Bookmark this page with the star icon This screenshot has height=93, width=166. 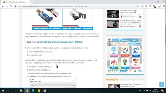coord(137,6)
